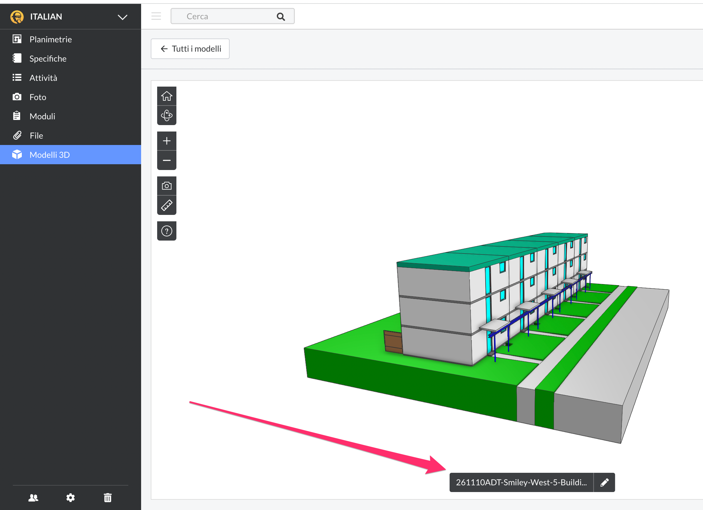This screenshot has height=510, width=703.
Task: Open Specifiche in the sidebar
Action: 71,58
